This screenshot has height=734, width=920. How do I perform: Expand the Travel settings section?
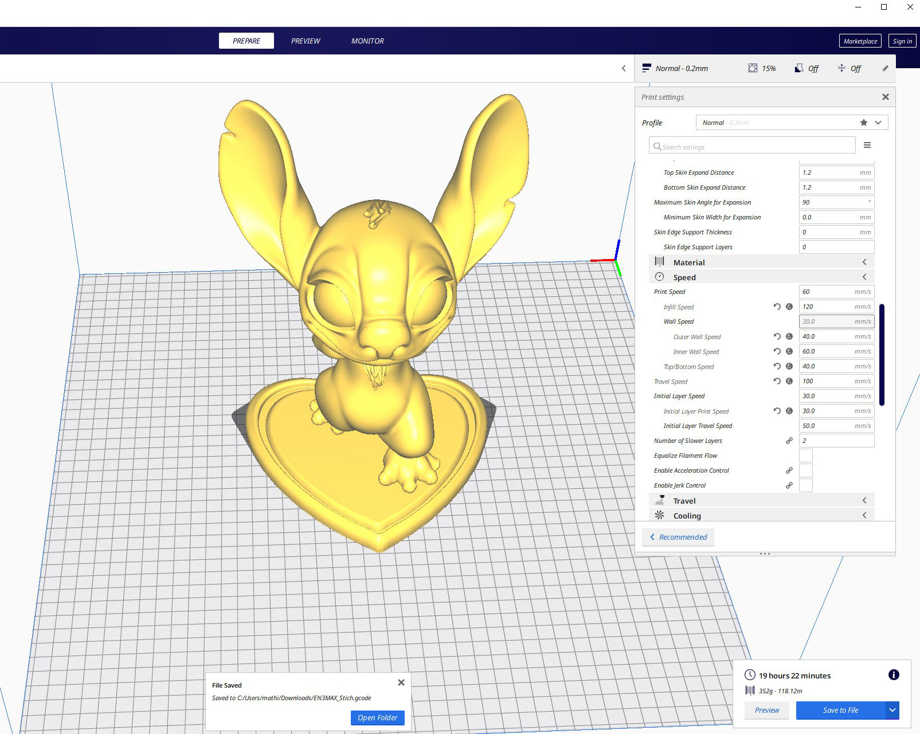click(761, 500)
